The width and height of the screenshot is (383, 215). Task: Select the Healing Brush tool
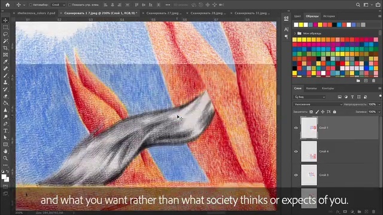[5, 69]
